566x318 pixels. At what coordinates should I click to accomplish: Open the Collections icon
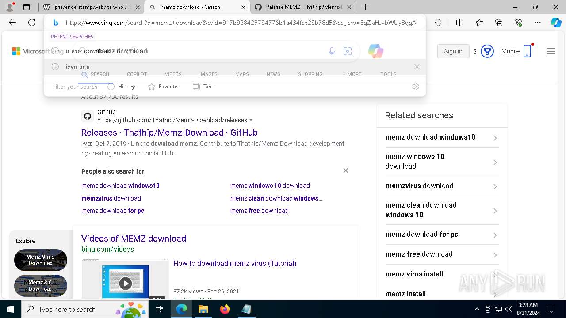pos(499,23)
